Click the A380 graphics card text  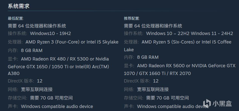point(14,73)
